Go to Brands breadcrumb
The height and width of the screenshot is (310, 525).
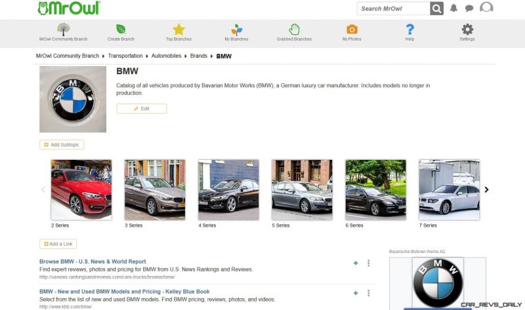point(199,56)
